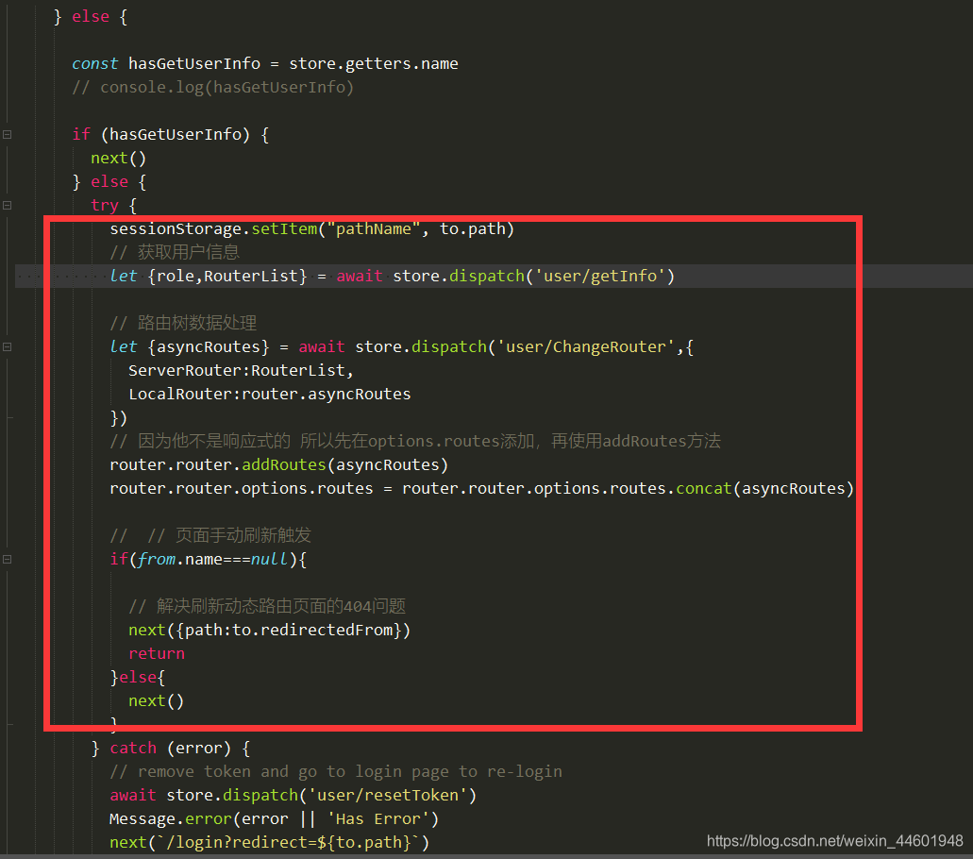Click the 'LocalRouter:router.asyncRoutes' line
This screenshot has height=859, width=973.
pyautogui.click(x=269, y=394)
